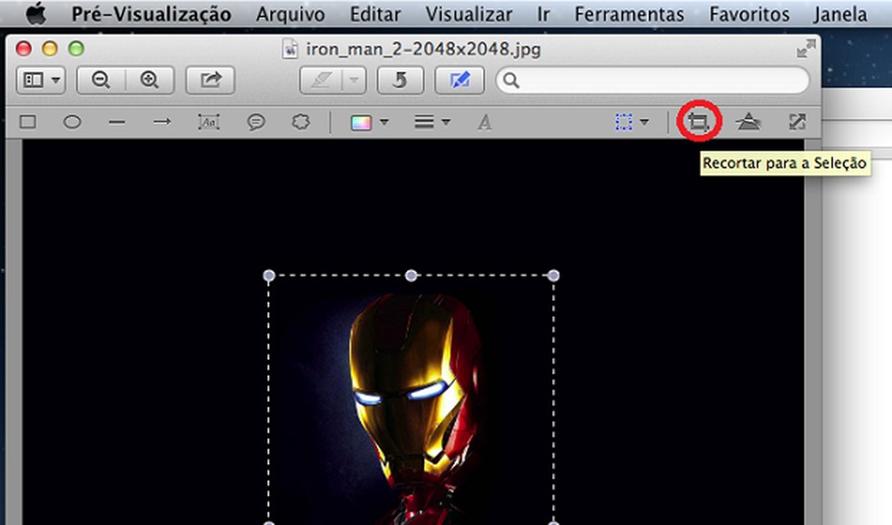Click the highlight pencil button
Image resolution: width=892 pixels, height=525 pixels.
click(x=322, y=80)
